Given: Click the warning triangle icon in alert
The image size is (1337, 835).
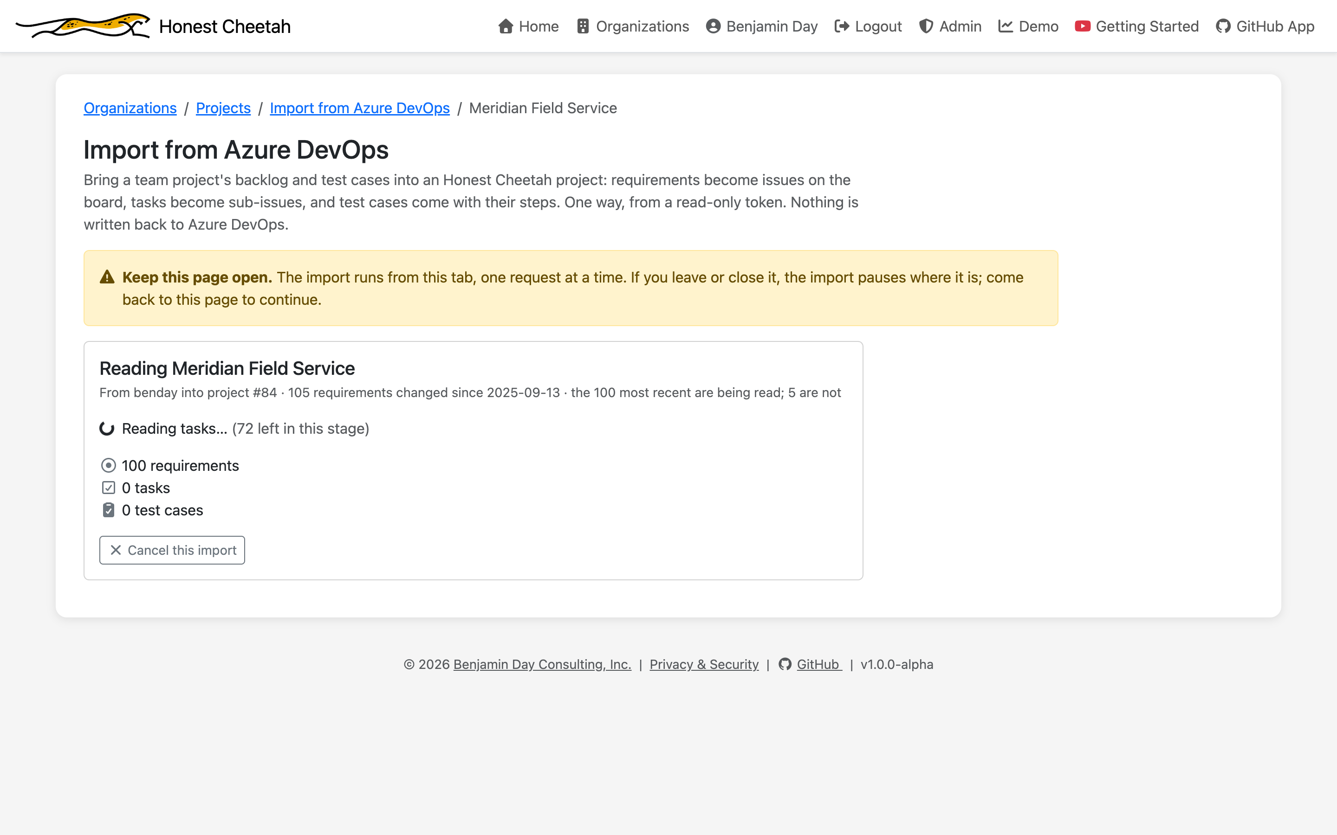Looking at the screenshot, I should point(107,277).
